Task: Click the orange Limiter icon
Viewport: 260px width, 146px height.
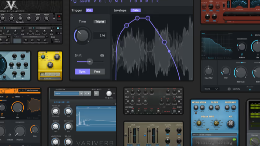Action: click(13, 97)
